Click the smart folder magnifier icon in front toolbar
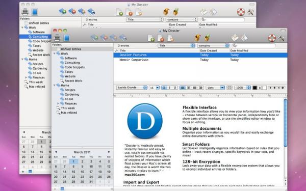This screenshot has width=306, height=191. (x=123, y=37)
